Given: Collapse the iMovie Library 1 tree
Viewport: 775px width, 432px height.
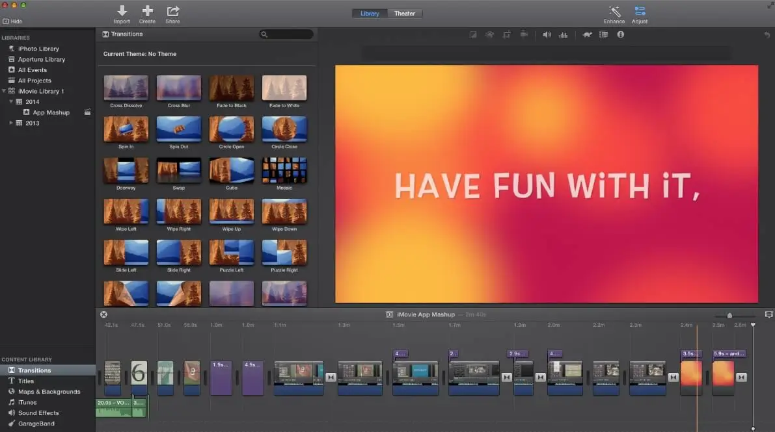Looking at the screenshot, I should pyautogui.click(x=4, y=91).
